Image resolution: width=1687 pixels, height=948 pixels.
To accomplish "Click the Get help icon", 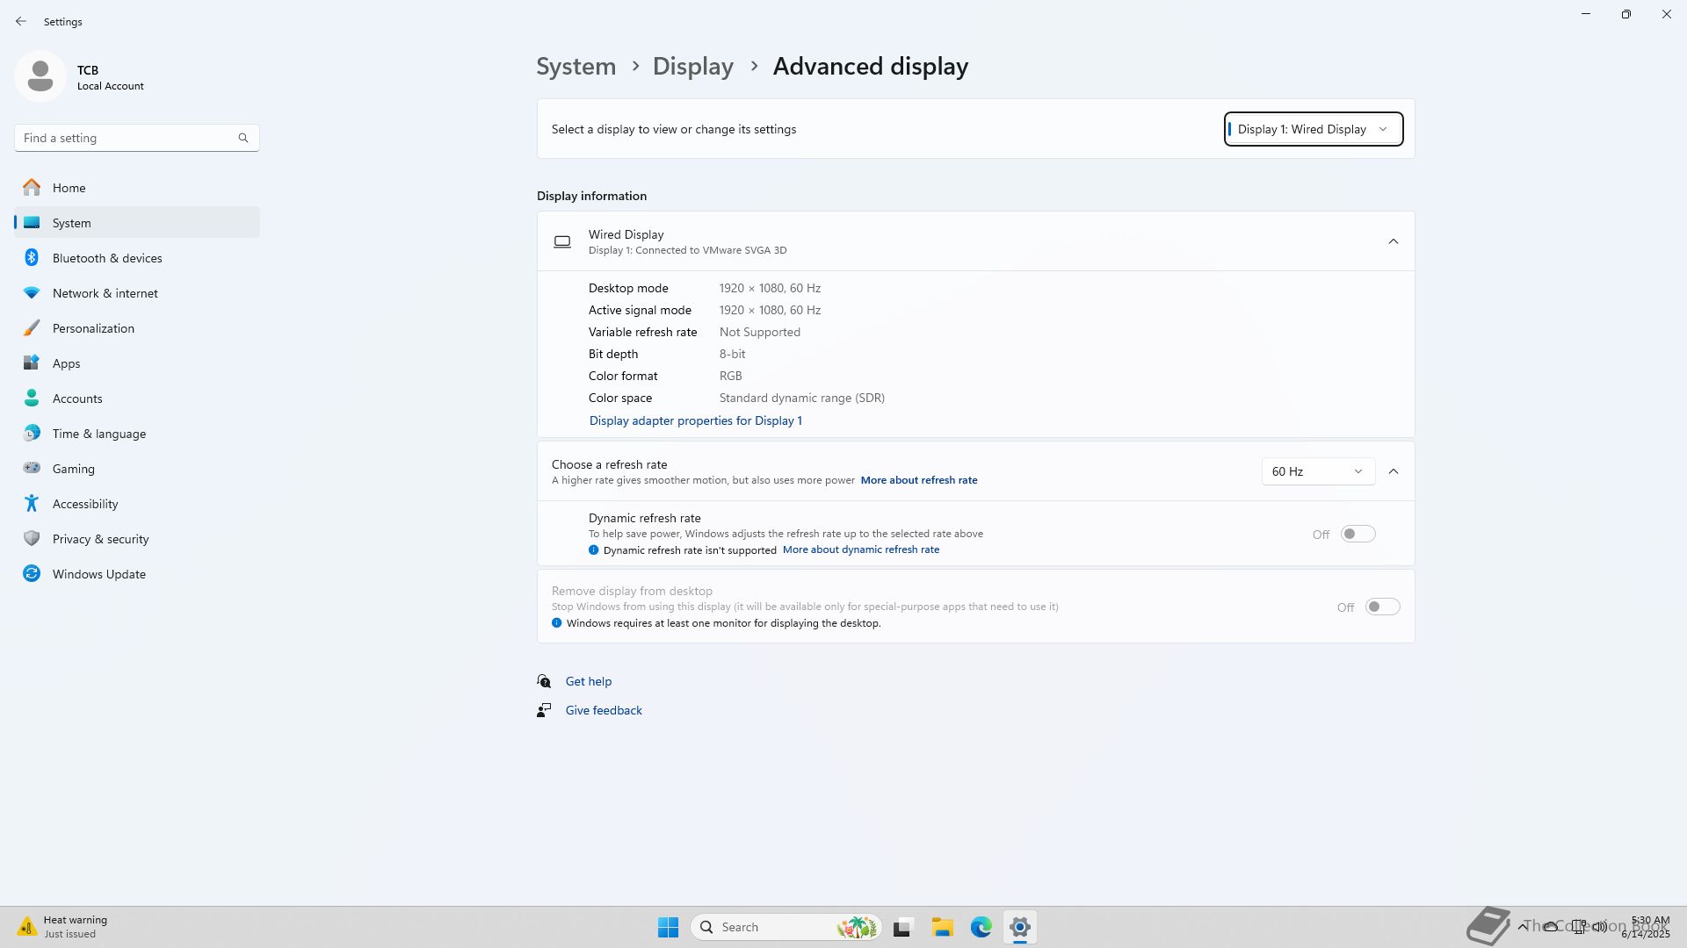I will (x=544, y=681).
